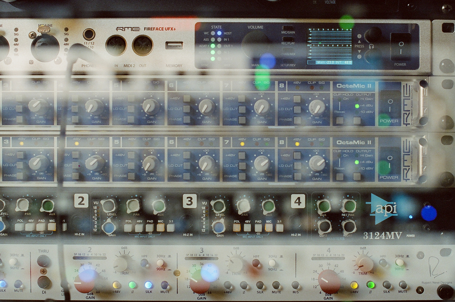Viewport: 455px width, 302px height.
Task: Toggle channel 5 +48V on upper OctaMic II
Action: pyautogui.click(x=131, y=98)
